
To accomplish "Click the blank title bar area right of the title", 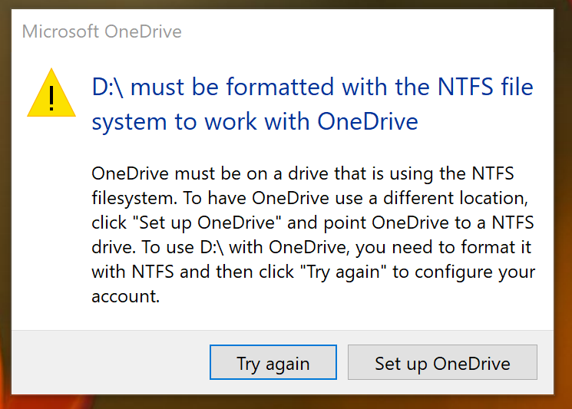I will (x=369, y=31).
